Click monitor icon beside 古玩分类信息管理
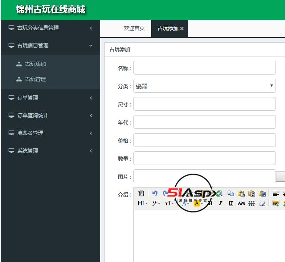285x262 pixels. coord(11,28)
